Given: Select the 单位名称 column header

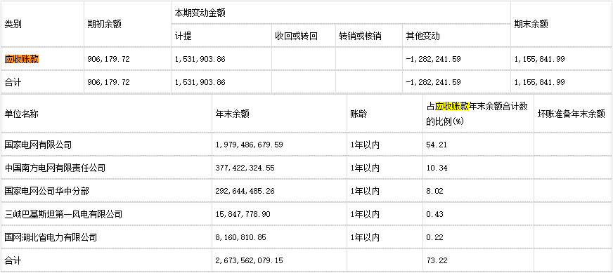Looking at the screenshot, I should coord(22,114).
